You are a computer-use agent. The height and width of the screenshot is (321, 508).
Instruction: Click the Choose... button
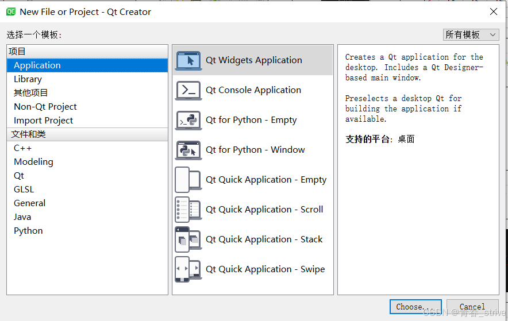tap(415, 307)
